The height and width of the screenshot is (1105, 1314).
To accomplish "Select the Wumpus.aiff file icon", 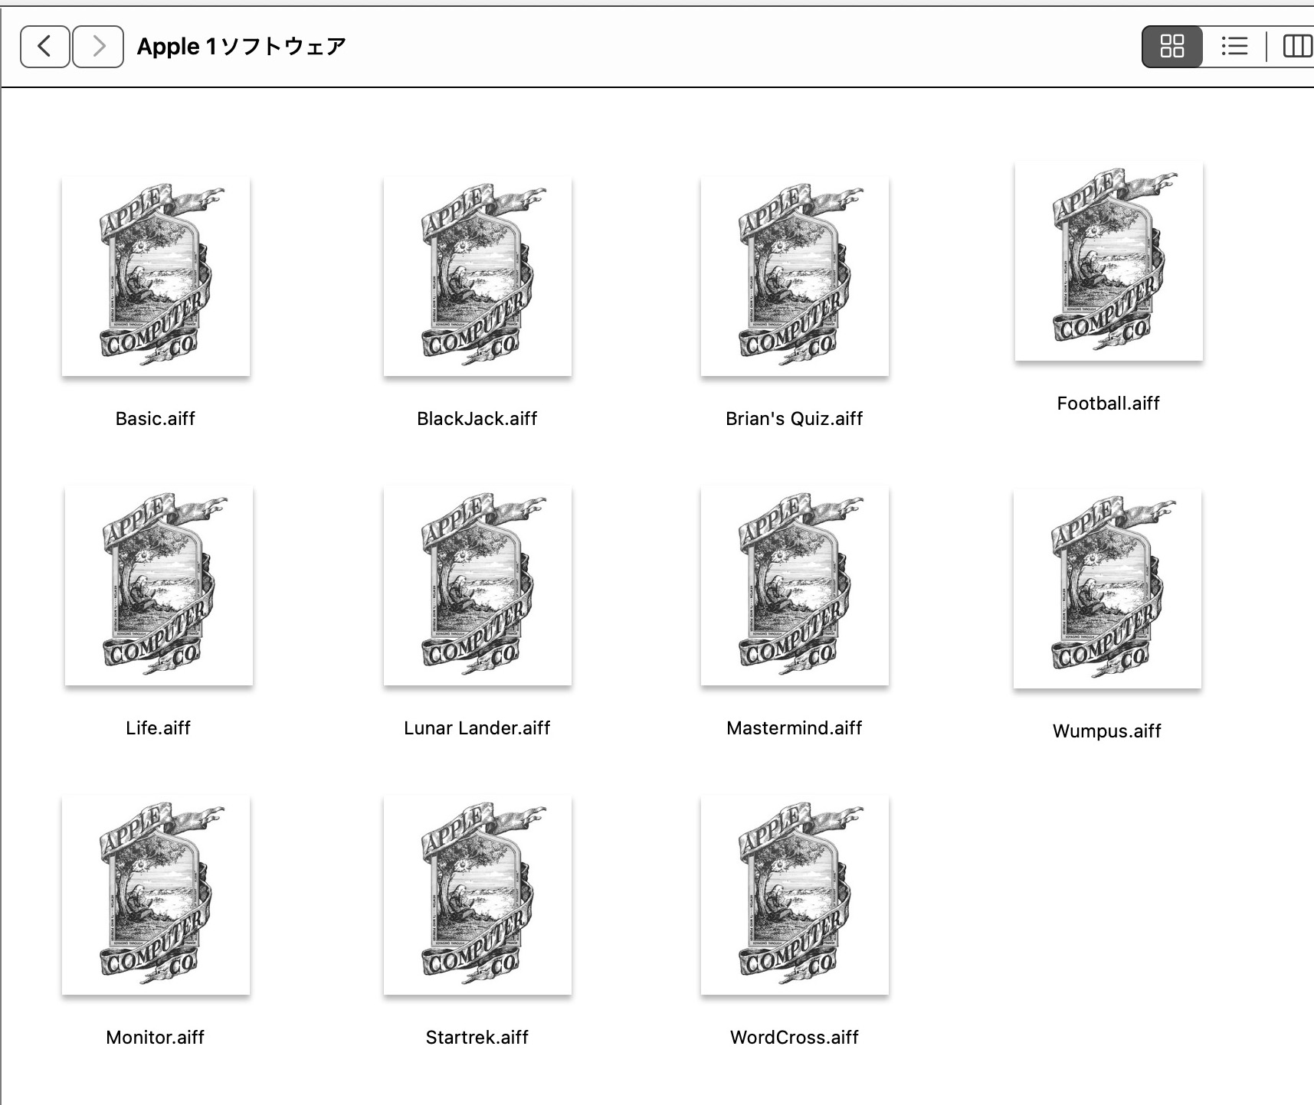I will (1107, 588).
